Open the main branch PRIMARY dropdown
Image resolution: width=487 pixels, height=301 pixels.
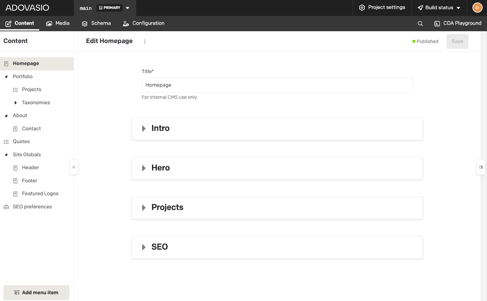tap(127, 7)
